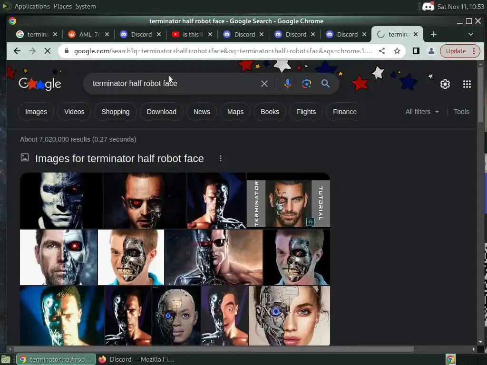
Task: Click Chrome icon in bottom panel tray
Action: [x=450, y=359]
